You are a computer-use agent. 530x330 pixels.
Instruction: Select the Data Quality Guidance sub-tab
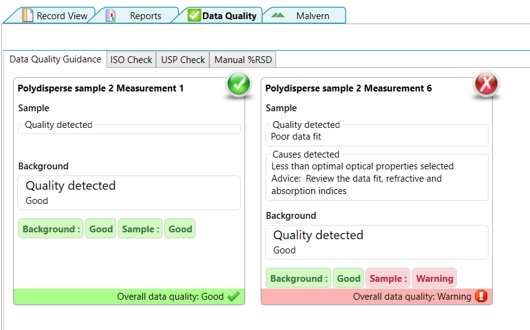click(56, 59)
